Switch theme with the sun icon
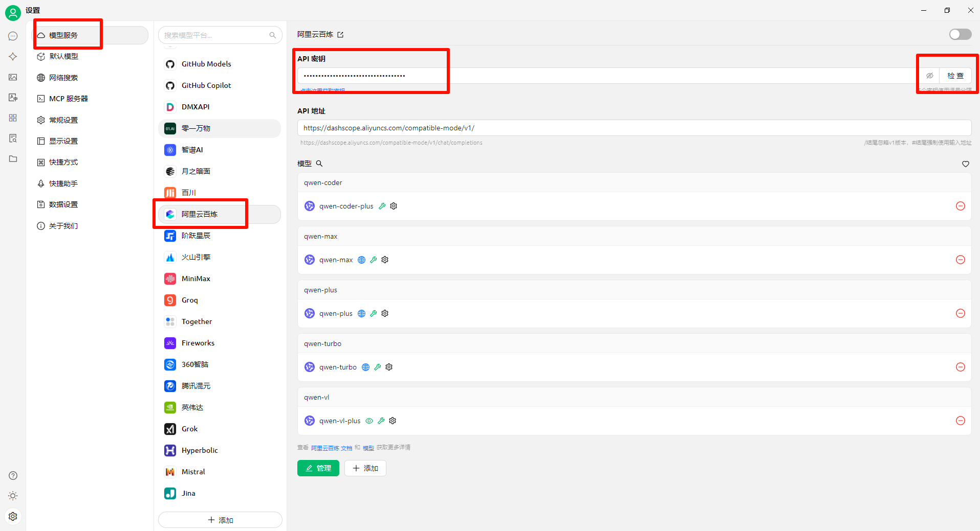The height and width of the screenshot is (531, 980). (13, 496)
